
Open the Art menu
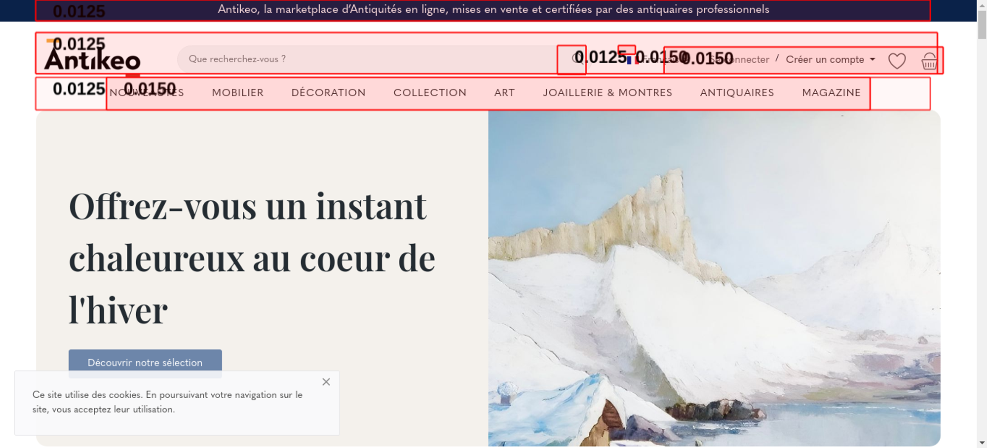point(504,93)
